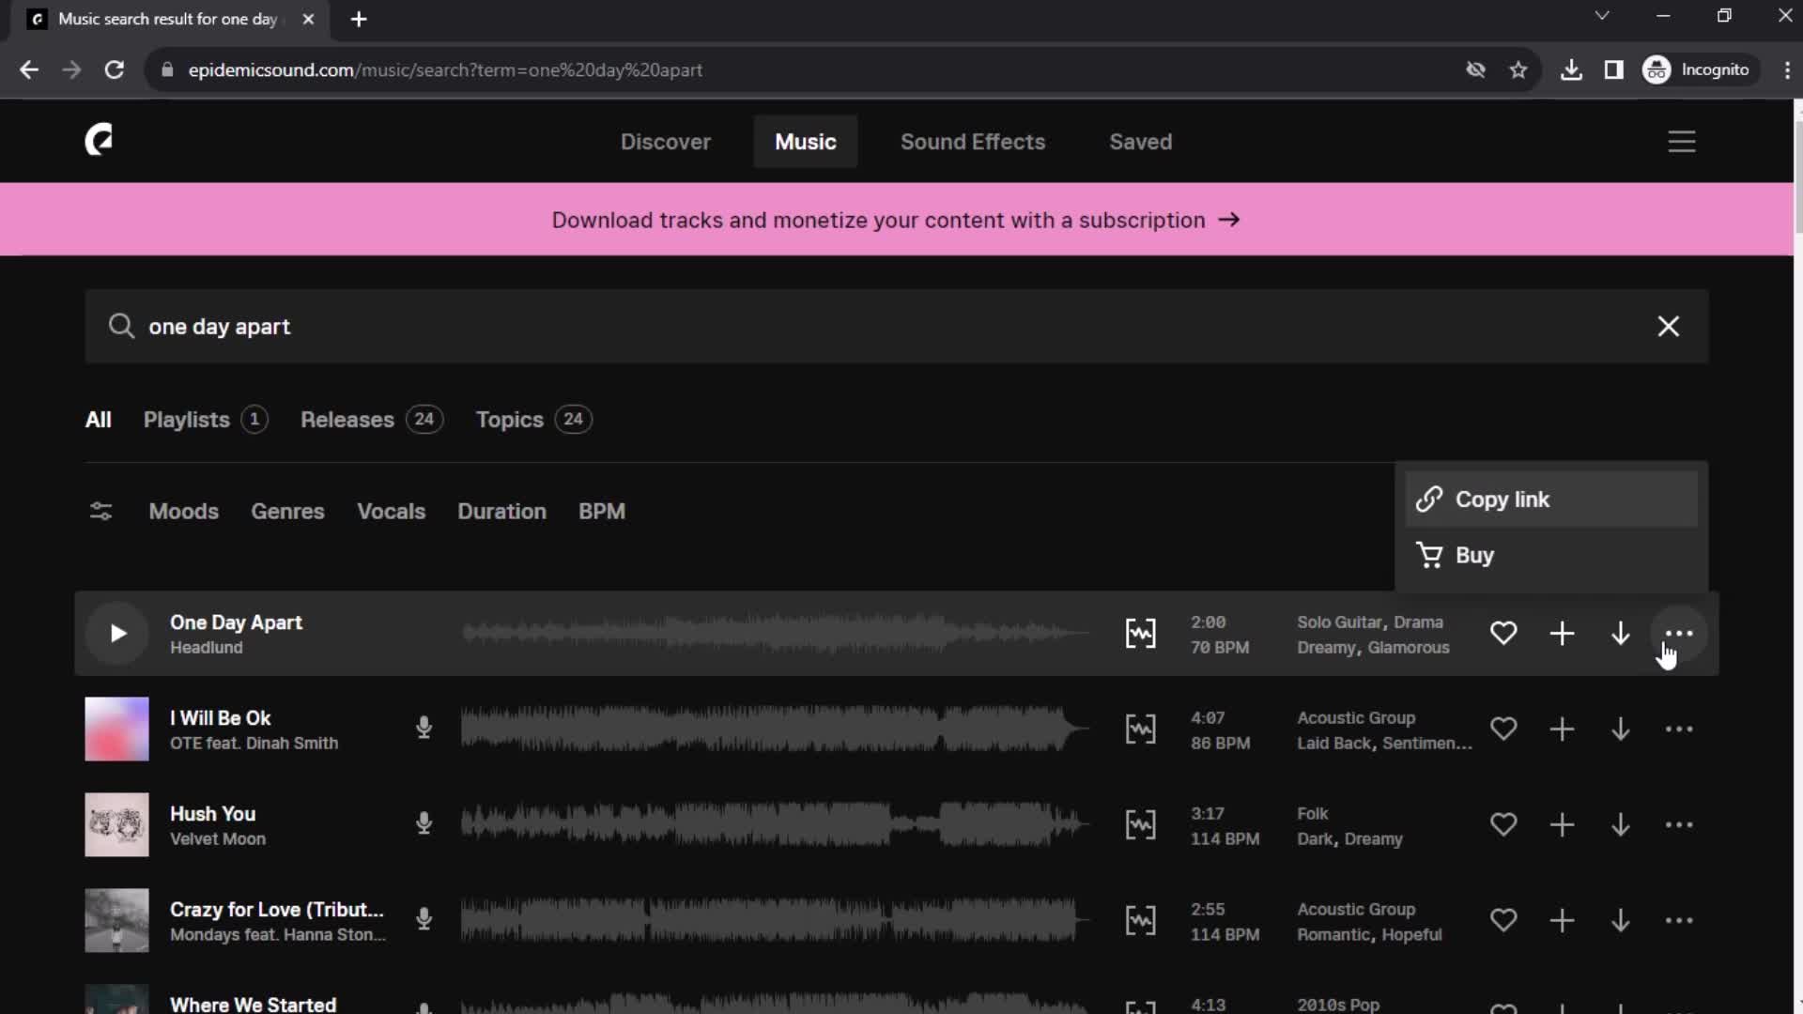
Task: Click the stems/instrumental icon for One Day Apart
Action: [1139, 633]
